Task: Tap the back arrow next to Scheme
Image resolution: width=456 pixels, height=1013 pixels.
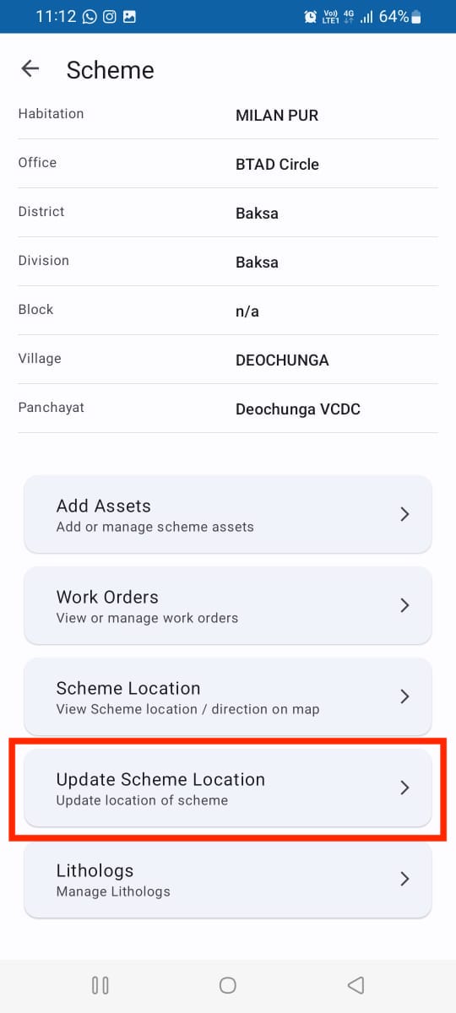Action: (x=30, y=69)
